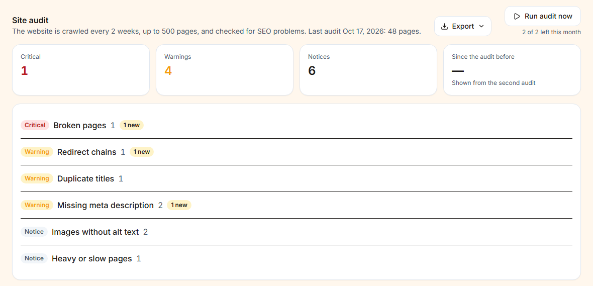This screenshot has width=593, height=286.
Task: Click 2 of 2 left this month text
Action: pyautogui.click(x=551, y=32)
